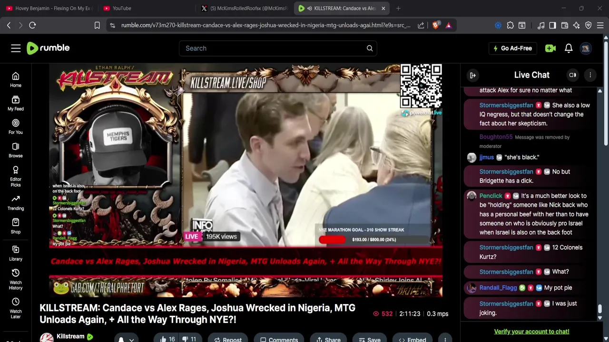Screen dimensions: 609x342
Task: Click Randall_Flagg username in chat
Action: tap(498, 287)
